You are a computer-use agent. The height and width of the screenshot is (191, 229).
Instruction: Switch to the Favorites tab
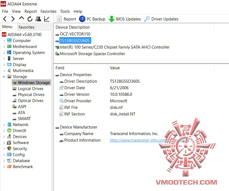click(x=26, y=27)
